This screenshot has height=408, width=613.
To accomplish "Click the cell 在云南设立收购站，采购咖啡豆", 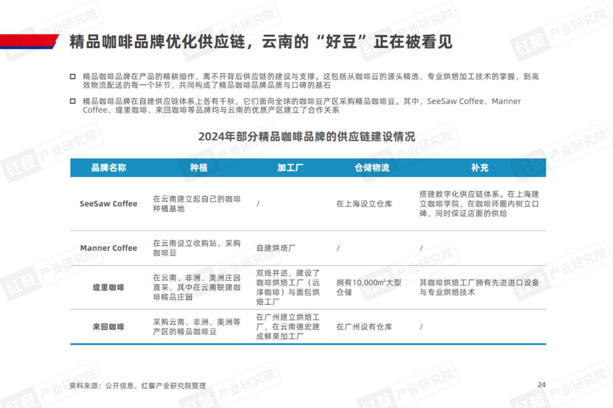I will point(197,248).
